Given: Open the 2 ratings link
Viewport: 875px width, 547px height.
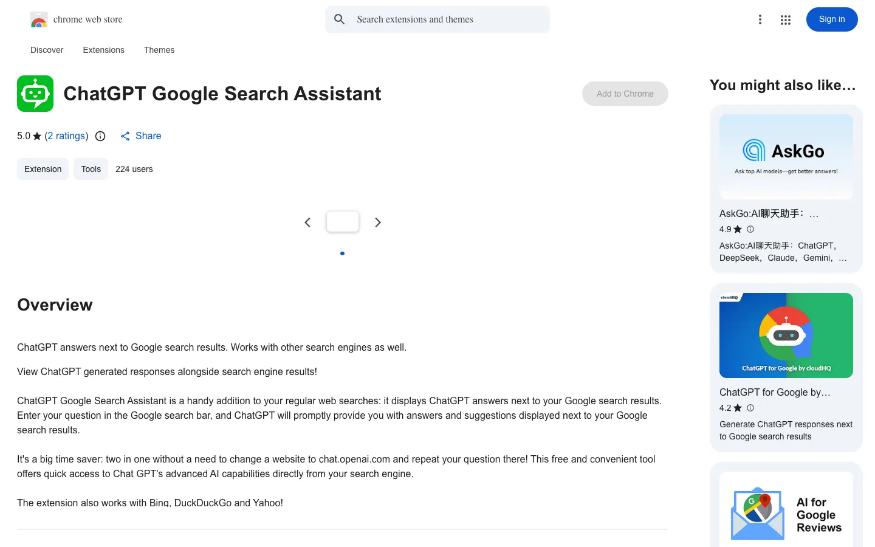Looking at the screenshot, I should [67, 136].
